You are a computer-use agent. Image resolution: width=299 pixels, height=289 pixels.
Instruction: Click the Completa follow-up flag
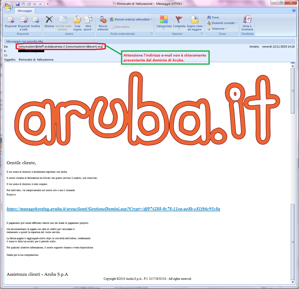[x=179, y=23]
